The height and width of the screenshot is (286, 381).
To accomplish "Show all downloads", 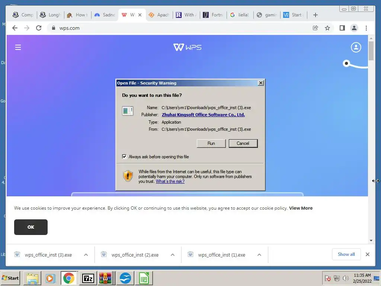I will tap(346, 254).
